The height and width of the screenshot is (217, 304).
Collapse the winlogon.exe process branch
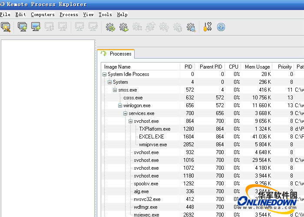point(120,105)
